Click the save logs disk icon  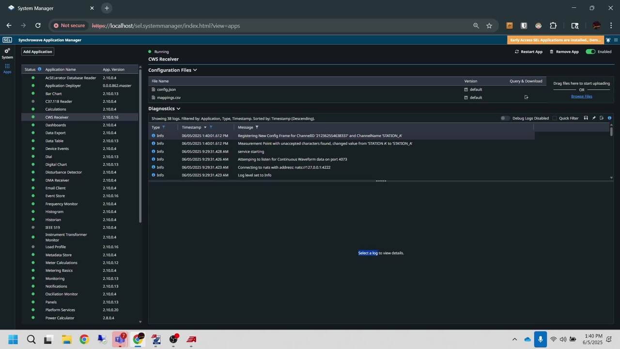(586, 118)
